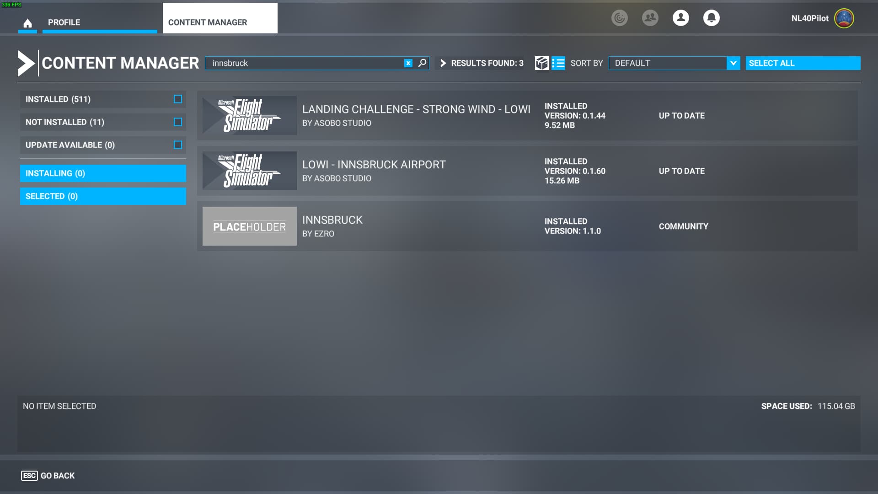Click version 1.1.0 installed info
The image size is (878, 494).
coord(573,226)
